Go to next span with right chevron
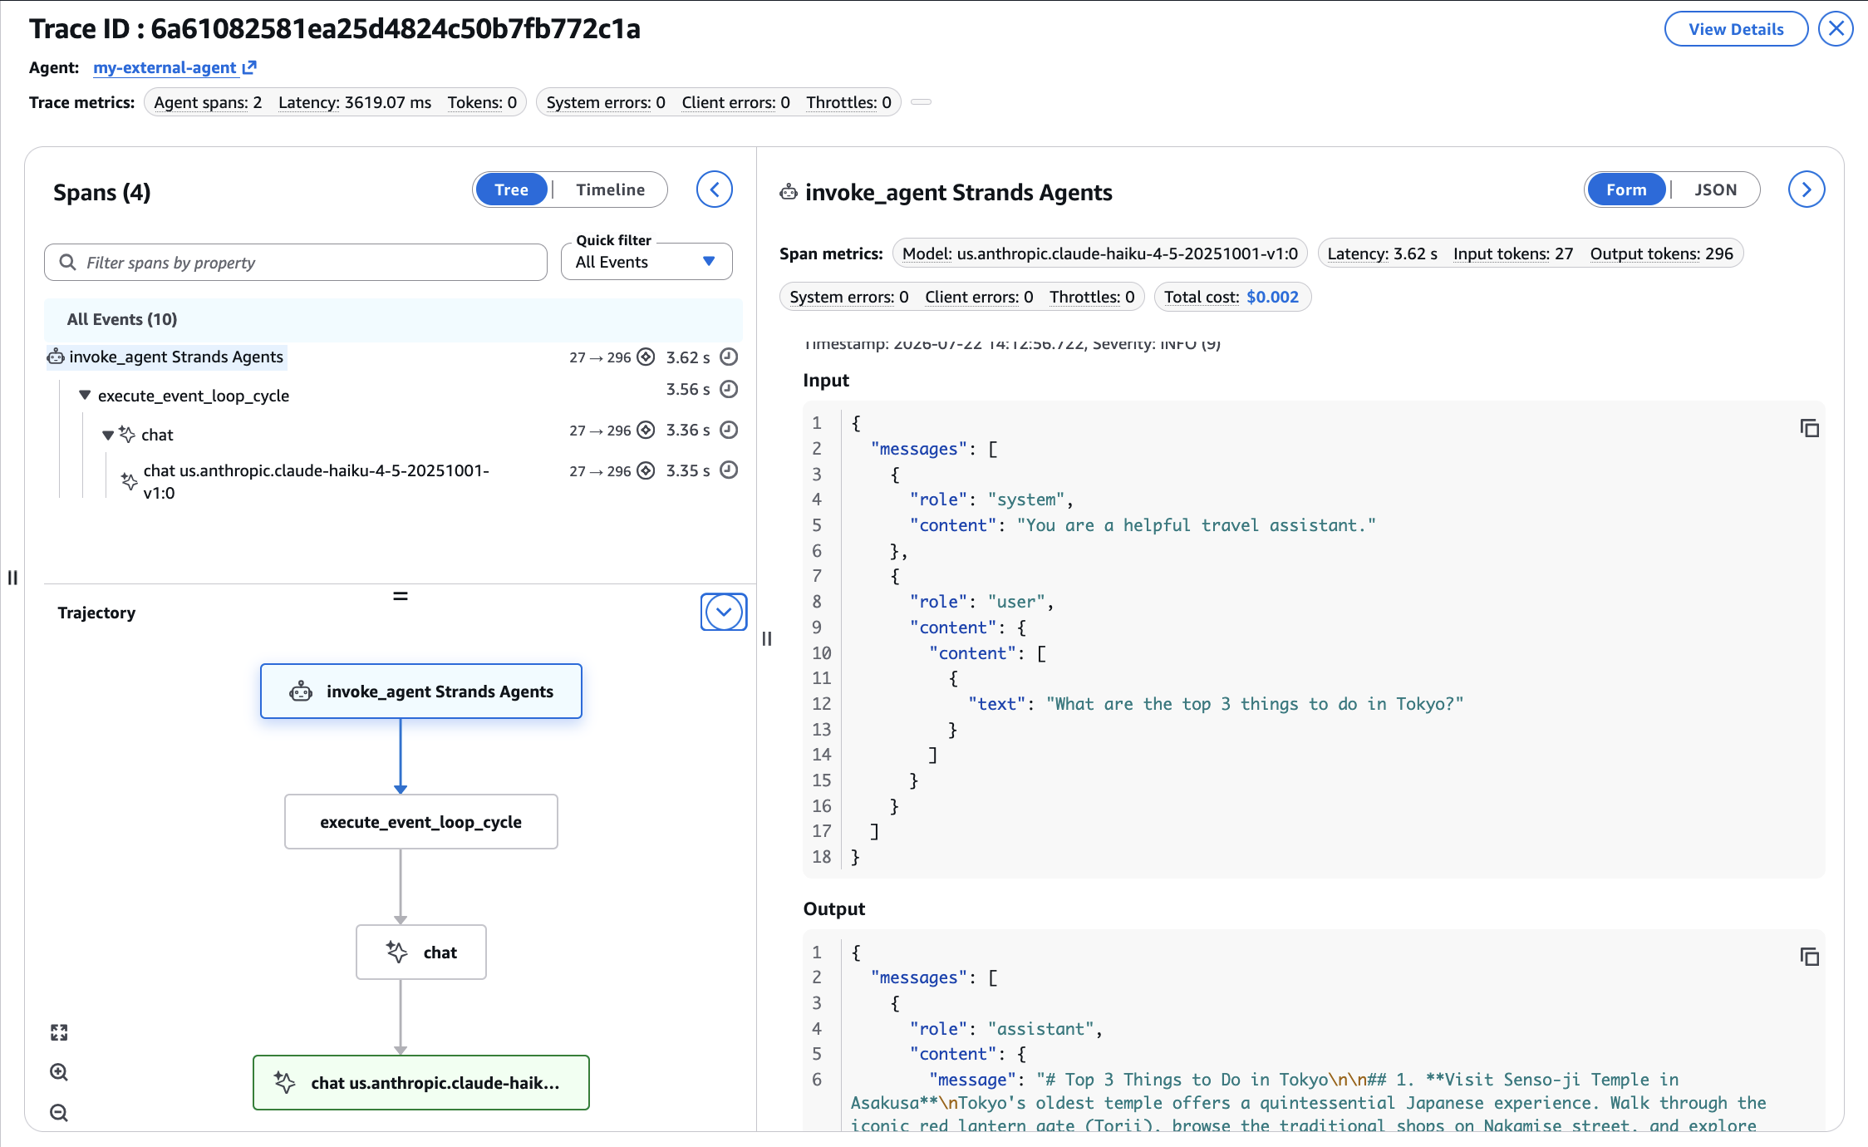Viewport: 1868px width, 1147px height. pyautogui.click(x=1807, y=190)
